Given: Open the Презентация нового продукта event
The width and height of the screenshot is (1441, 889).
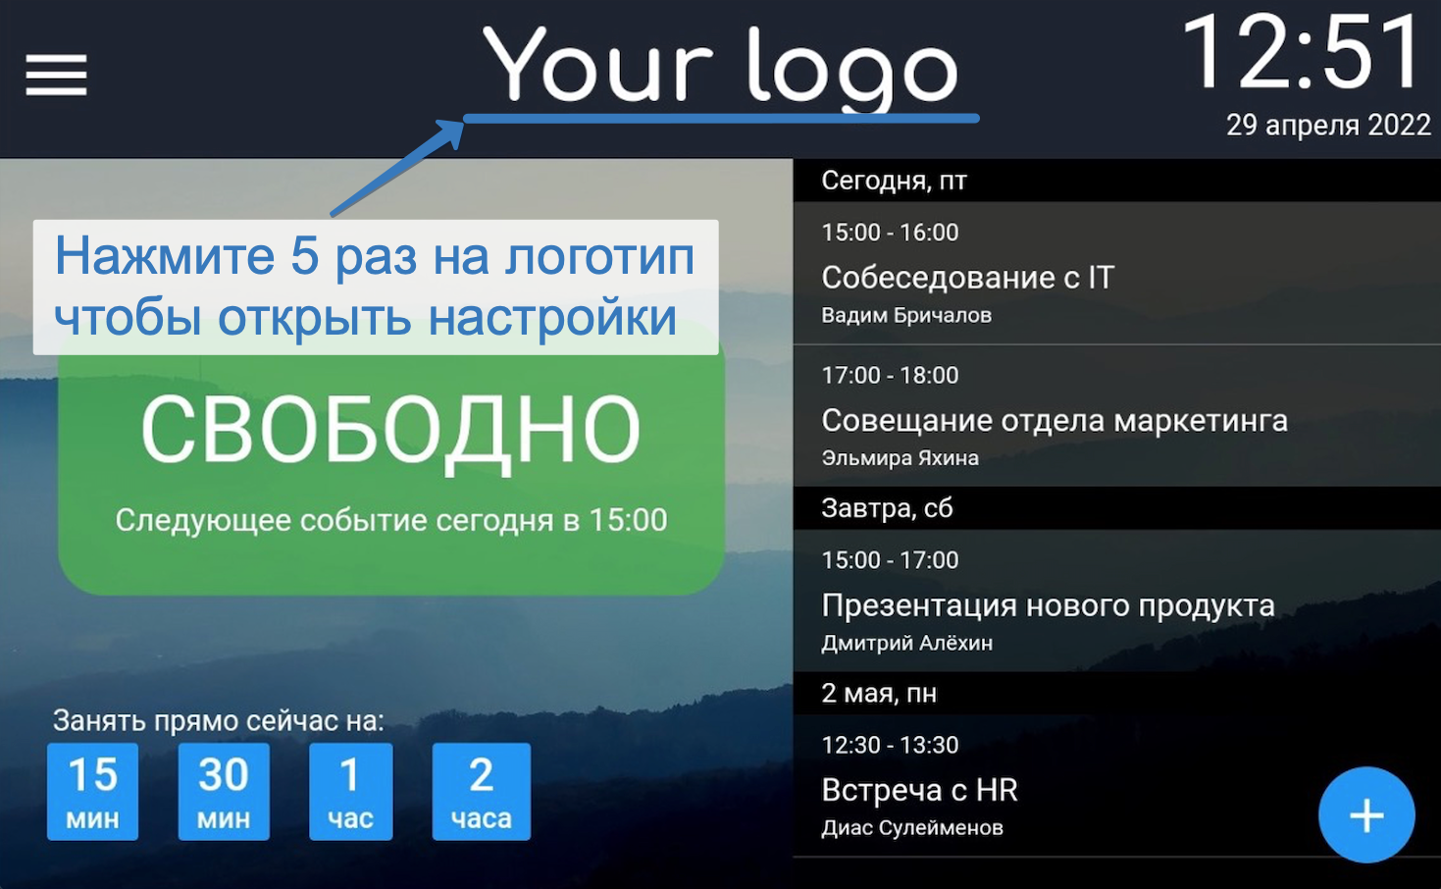Looking at the screenshot, I should (x=1116, y=601).
